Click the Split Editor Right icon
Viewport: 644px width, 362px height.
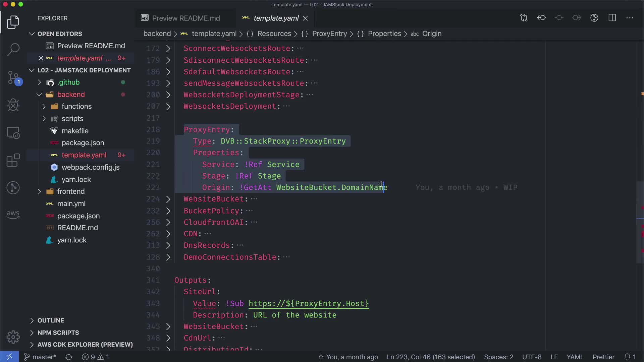tap(612, 18)
